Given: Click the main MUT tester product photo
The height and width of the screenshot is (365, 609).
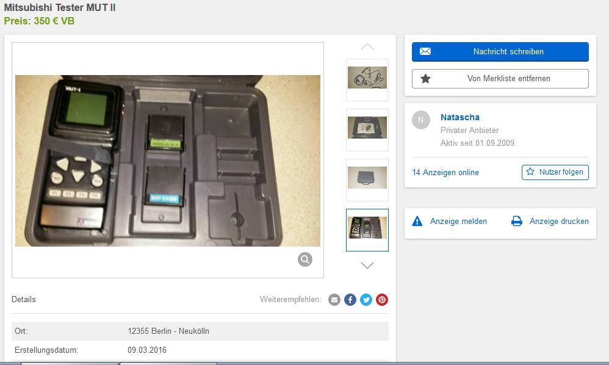Looking at the screenshot, I should (x=167, y=161).
